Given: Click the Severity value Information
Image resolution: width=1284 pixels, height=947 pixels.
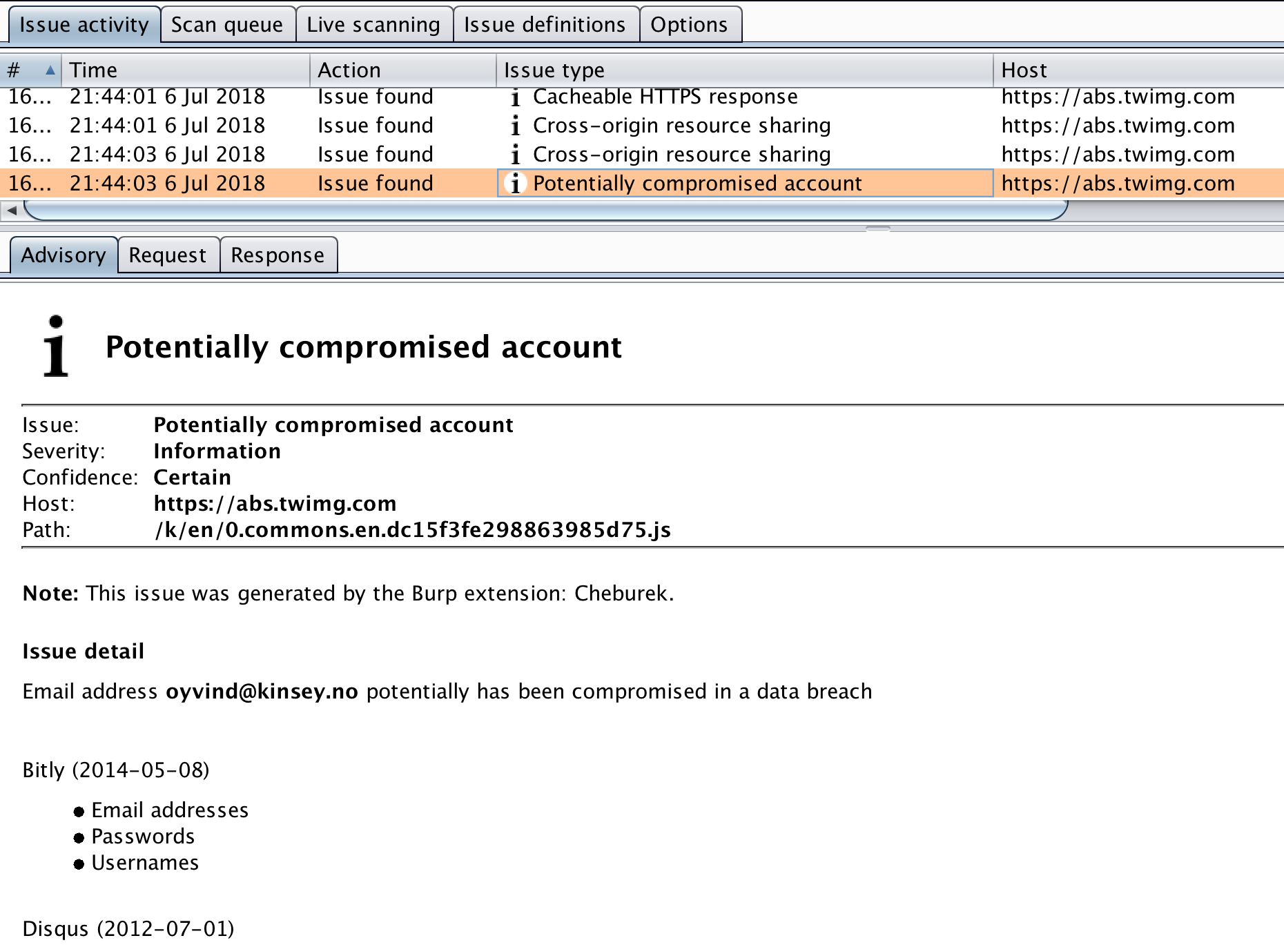Looking at the screenshot, I should point(217,451).
